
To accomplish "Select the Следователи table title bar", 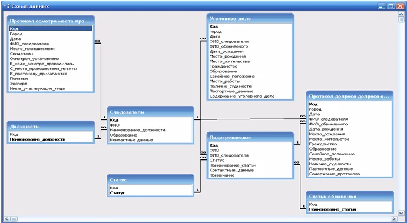I will (151, 112).
